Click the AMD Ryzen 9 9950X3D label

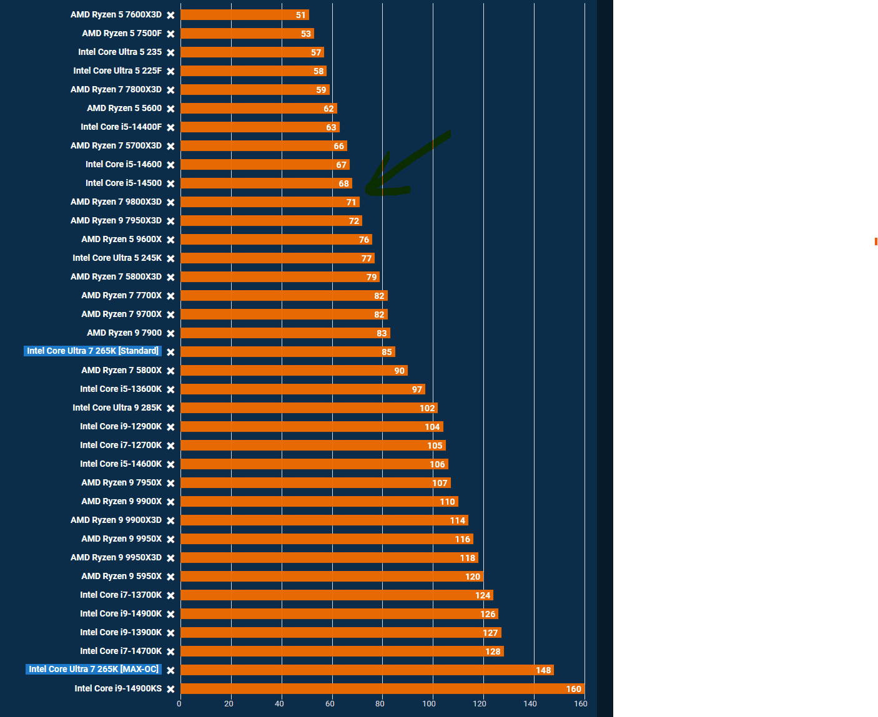click(x=116, y=557)
